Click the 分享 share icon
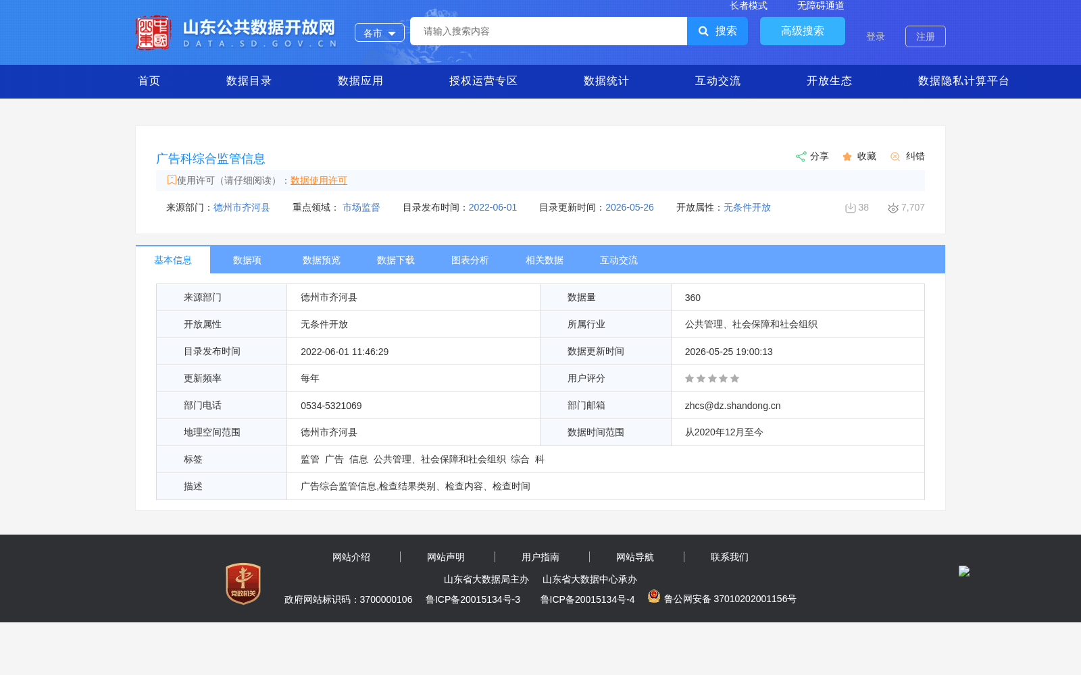1081x675 pixels. coord(801,157)
